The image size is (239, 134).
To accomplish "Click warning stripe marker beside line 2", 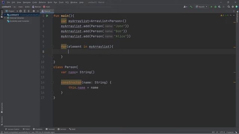I will click(x=235, y=22).
